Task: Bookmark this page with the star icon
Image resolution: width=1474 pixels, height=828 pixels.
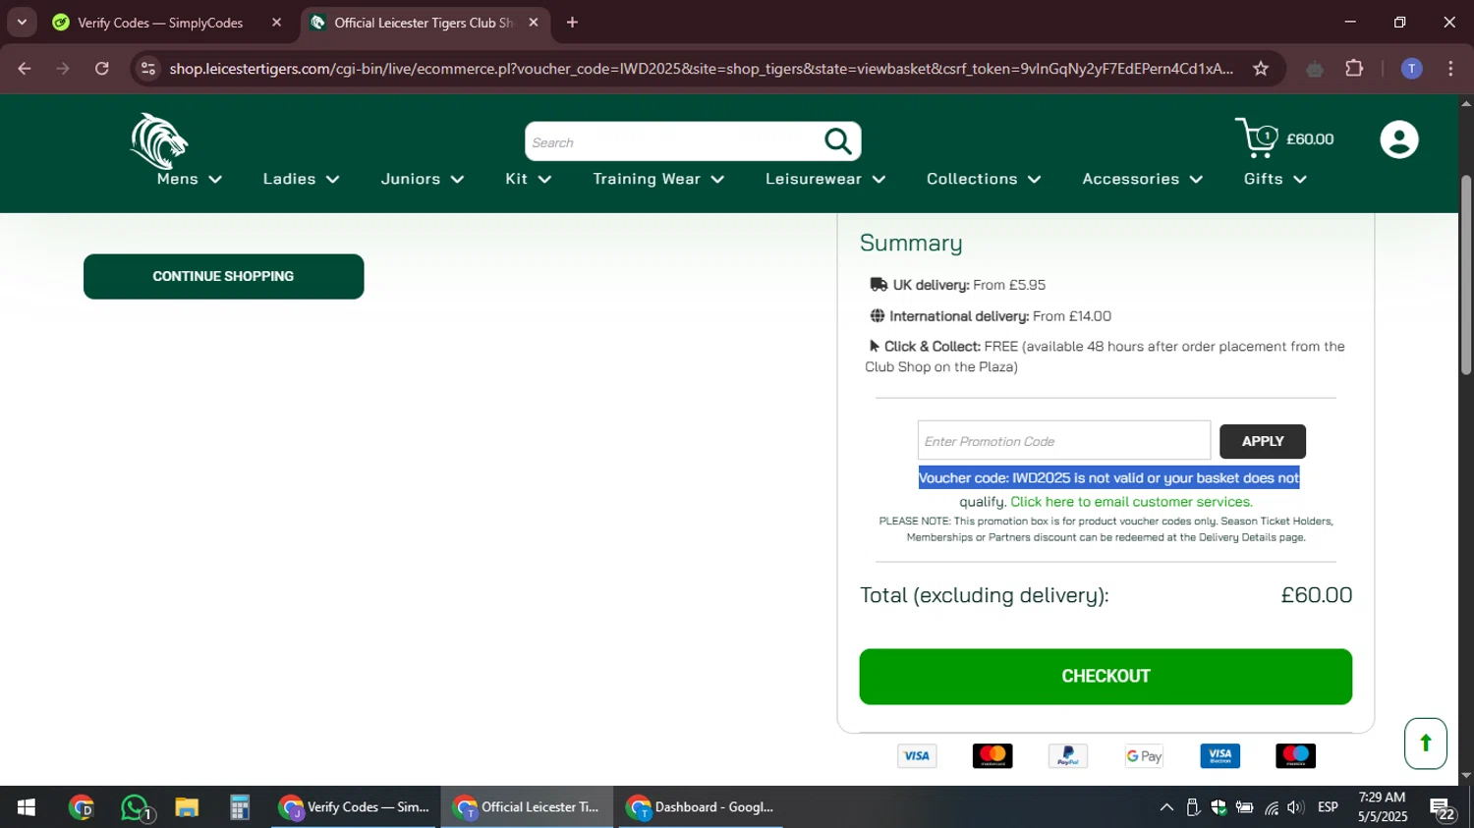Action: click(1261, 69)
